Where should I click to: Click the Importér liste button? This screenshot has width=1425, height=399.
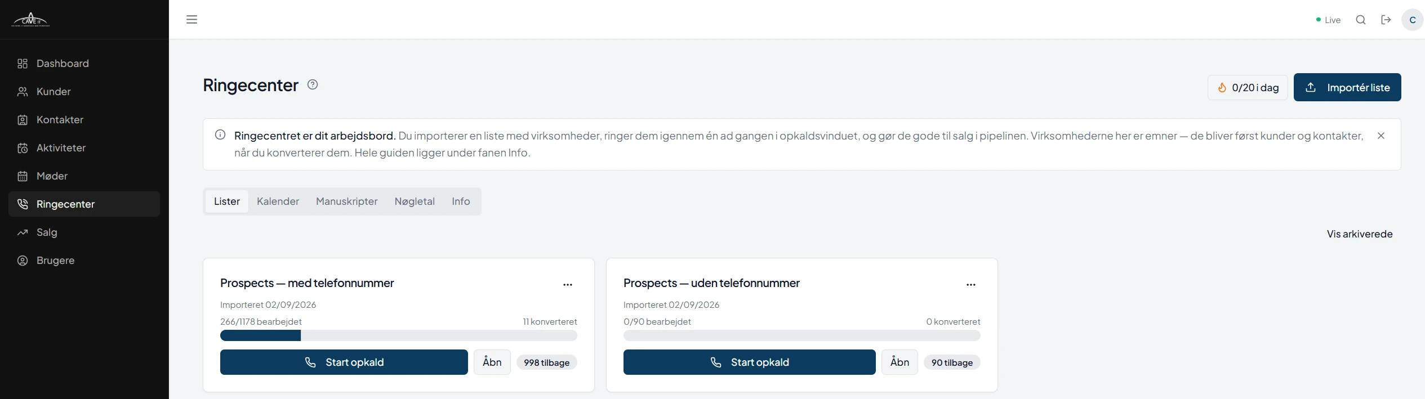pyautogui.click(x=1347, y=87)
